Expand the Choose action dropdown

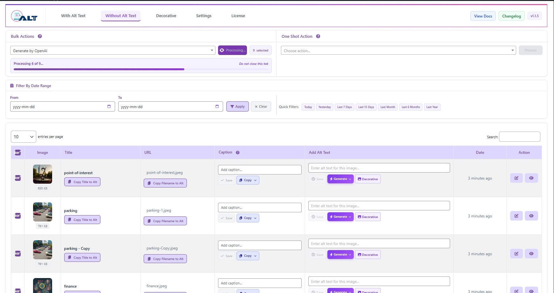[x=398, y=51]
